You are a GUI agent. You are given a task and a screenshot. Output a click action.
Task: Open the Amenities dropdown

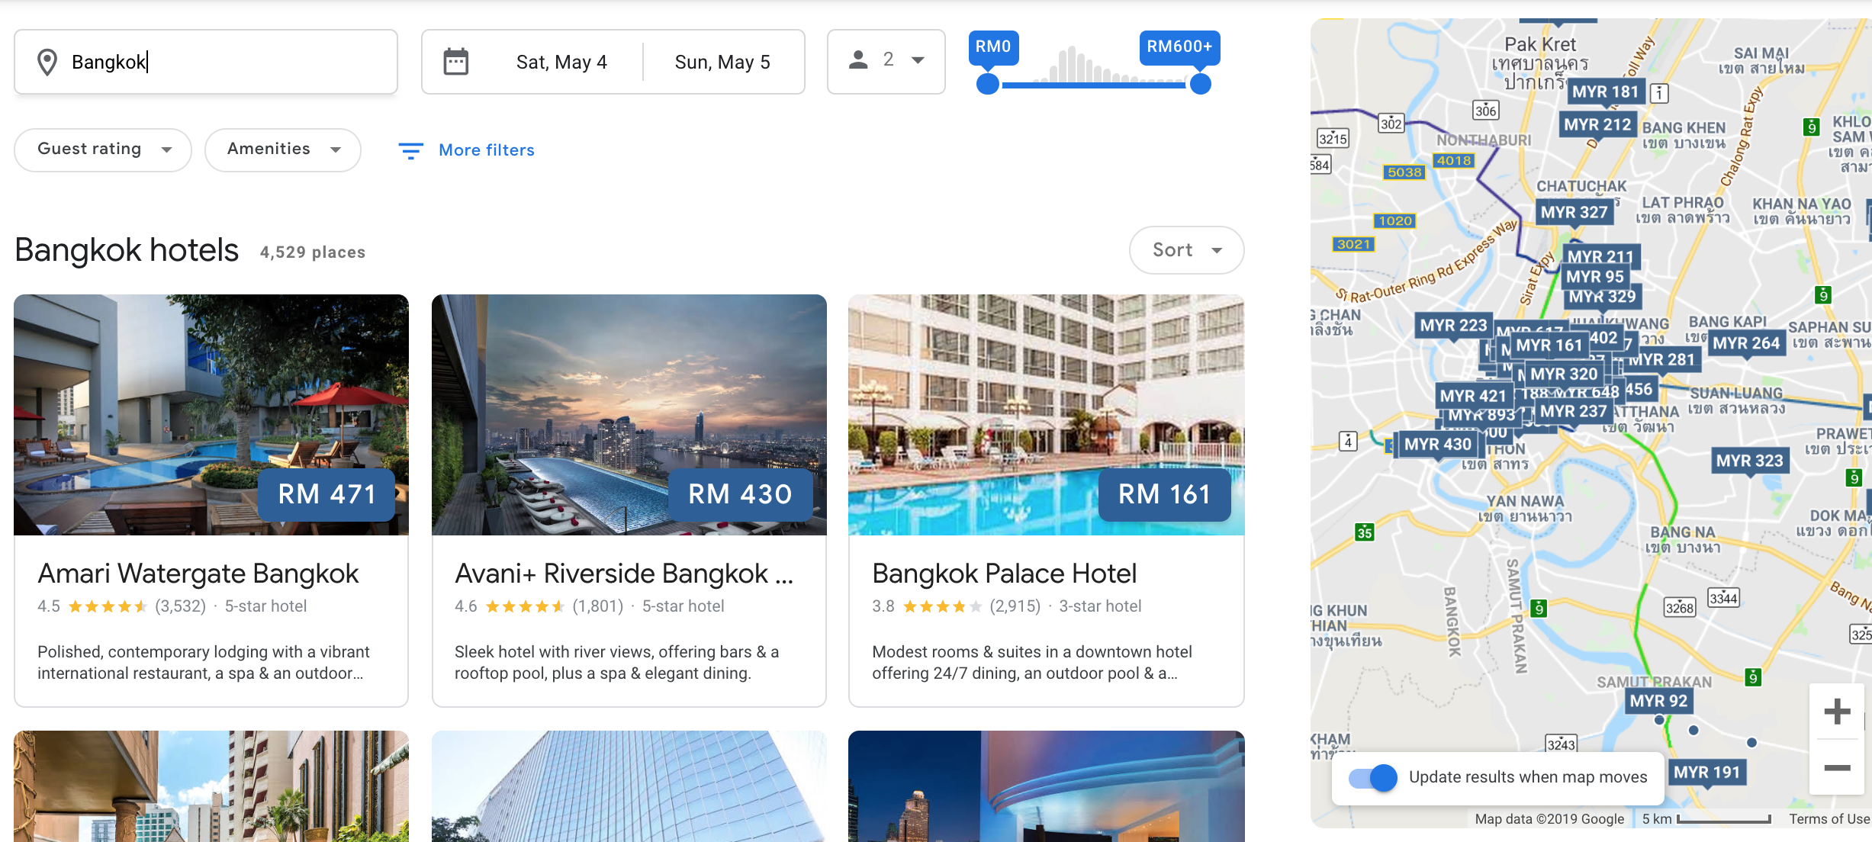[283, 150]
